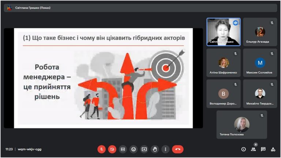Turn on the camera in the toolbar

click(112, 149)
